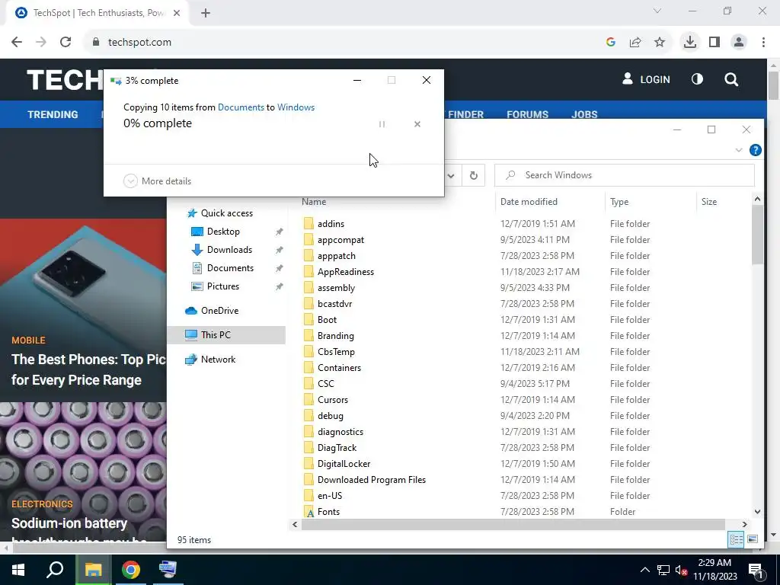Click Explorer file list vertical scrollbar
The width and height of the screenshot is (780, 585).
pyautogui.click(x=757, y=235)
